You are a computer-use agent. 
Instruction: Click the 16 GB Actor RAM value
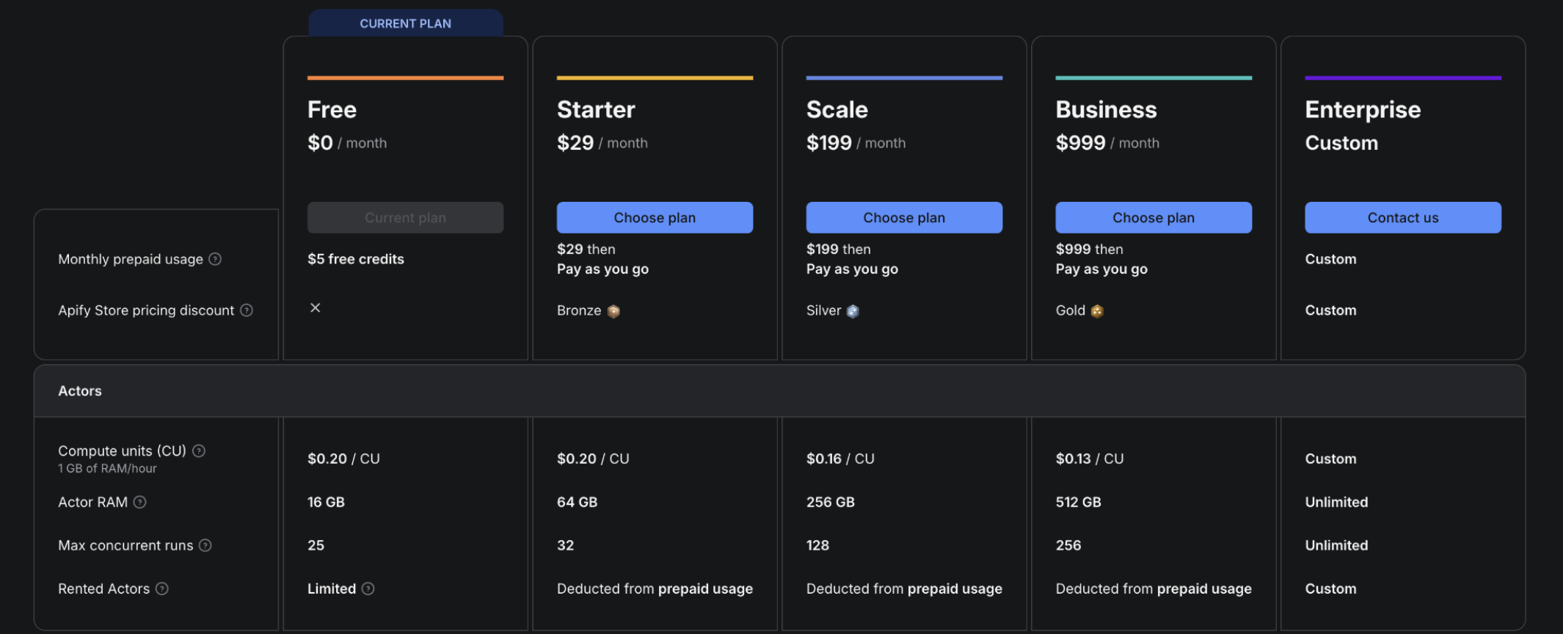(x=326, y=502)
